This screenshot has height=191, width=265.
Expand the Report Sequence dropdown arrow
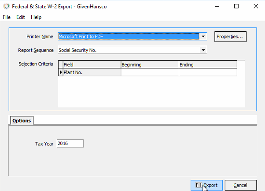click(203, 50)
